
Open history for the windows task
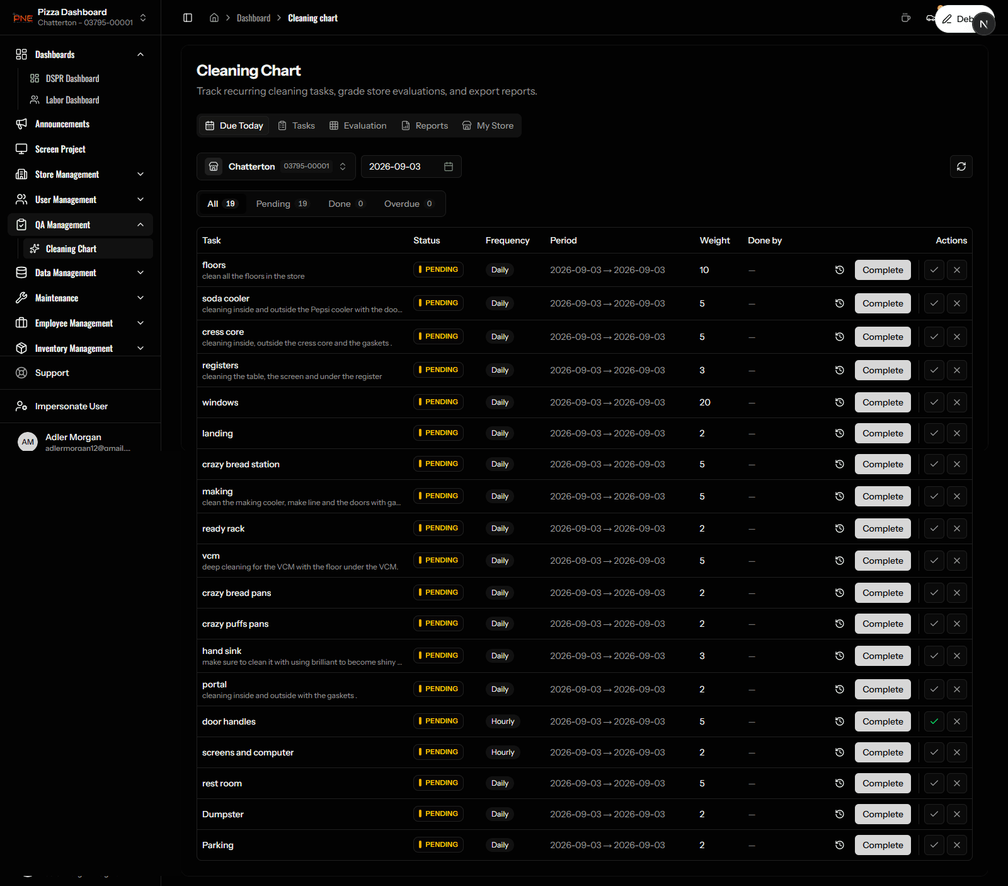point(840,402)
